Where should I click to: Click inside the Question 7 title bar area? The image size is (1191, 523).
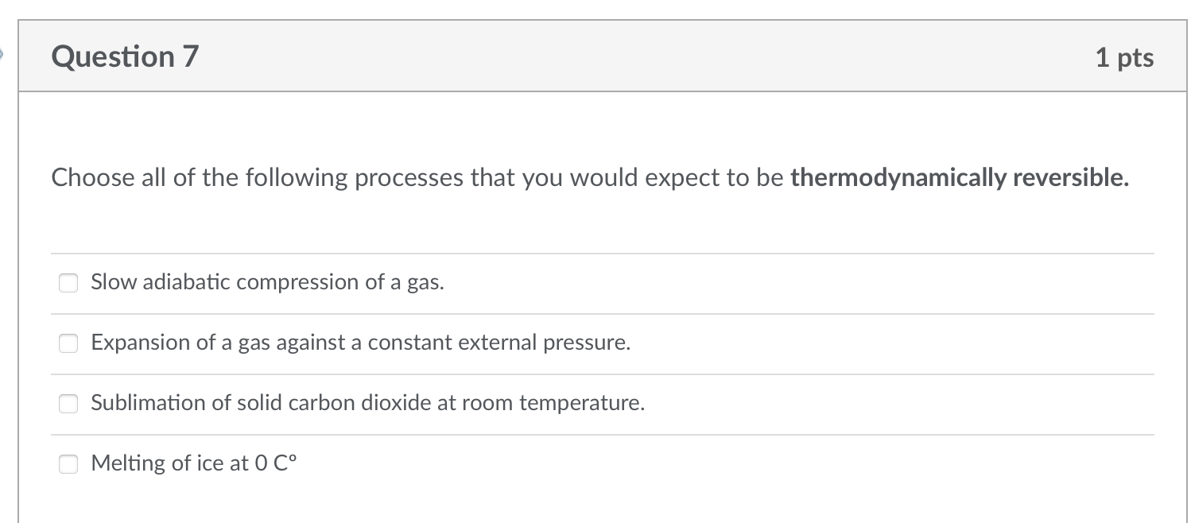(557, 56)
